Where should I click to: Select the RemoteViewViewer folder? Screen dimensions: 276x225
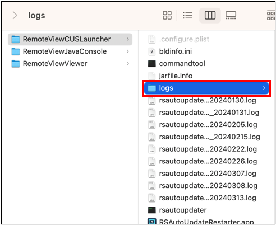[70, 64]
